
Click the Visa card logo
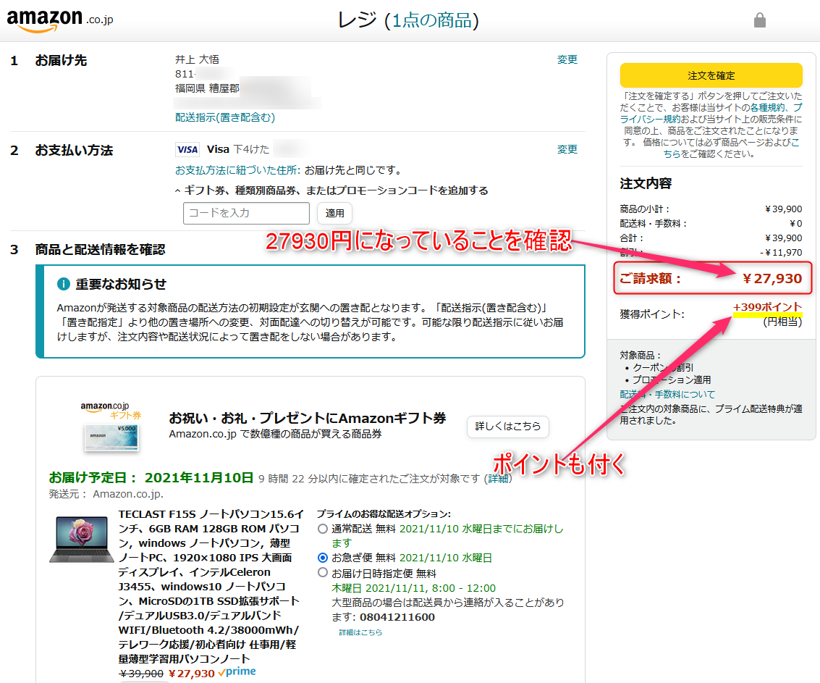click(x=187, y=150)
